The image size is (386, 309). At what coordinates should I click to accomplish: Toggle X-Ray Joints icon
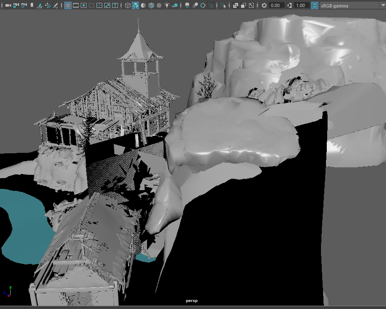pos(251,5)
